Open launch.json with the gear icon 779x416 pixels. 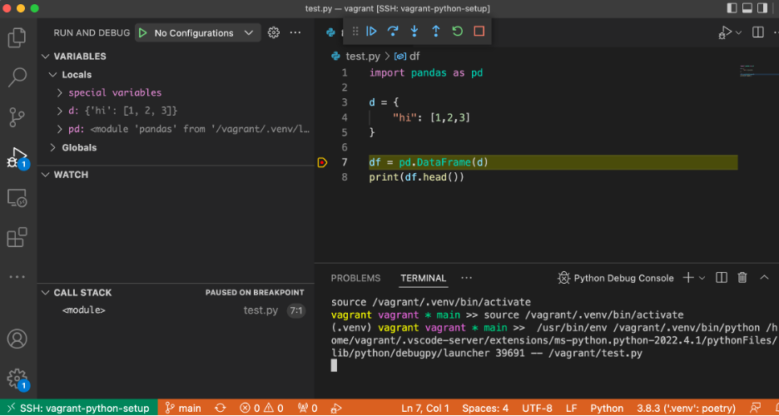coord(274,32)
